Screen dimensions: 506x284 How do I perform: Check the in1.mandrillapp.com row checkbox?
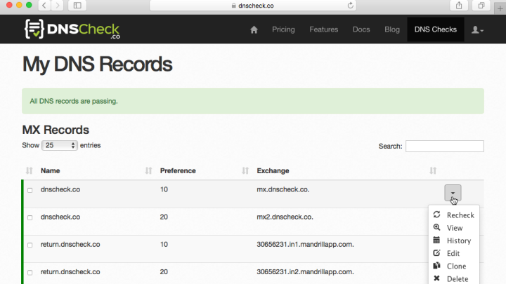30,245
